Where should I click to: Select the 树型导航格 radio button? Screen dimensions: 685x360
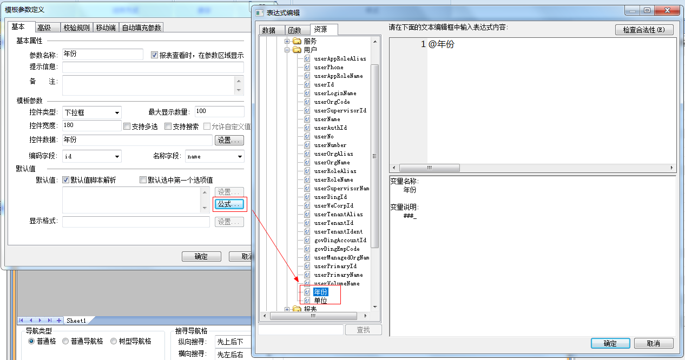(x=114, y=341)
